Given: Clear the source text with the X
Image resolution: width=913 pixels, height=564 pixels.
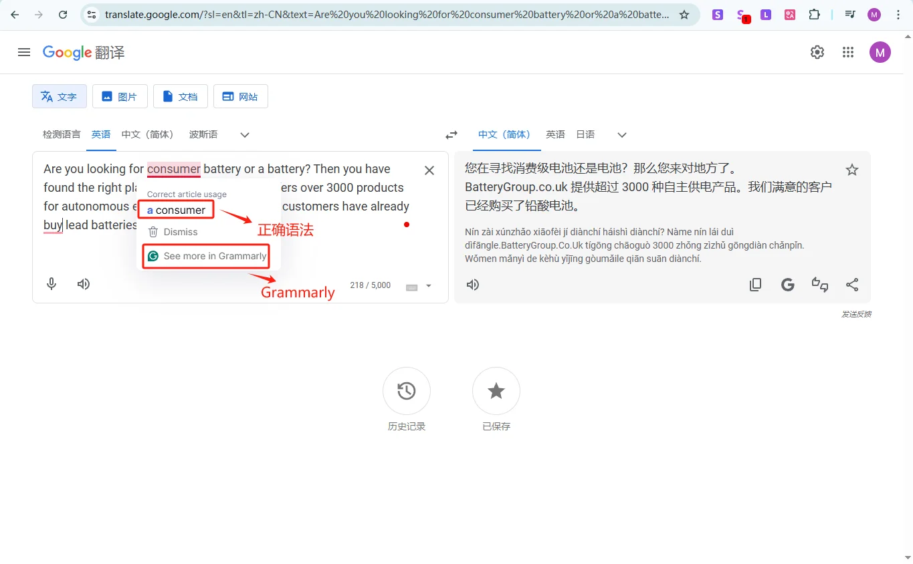Looking at the screenshot, I should point(429,170).
